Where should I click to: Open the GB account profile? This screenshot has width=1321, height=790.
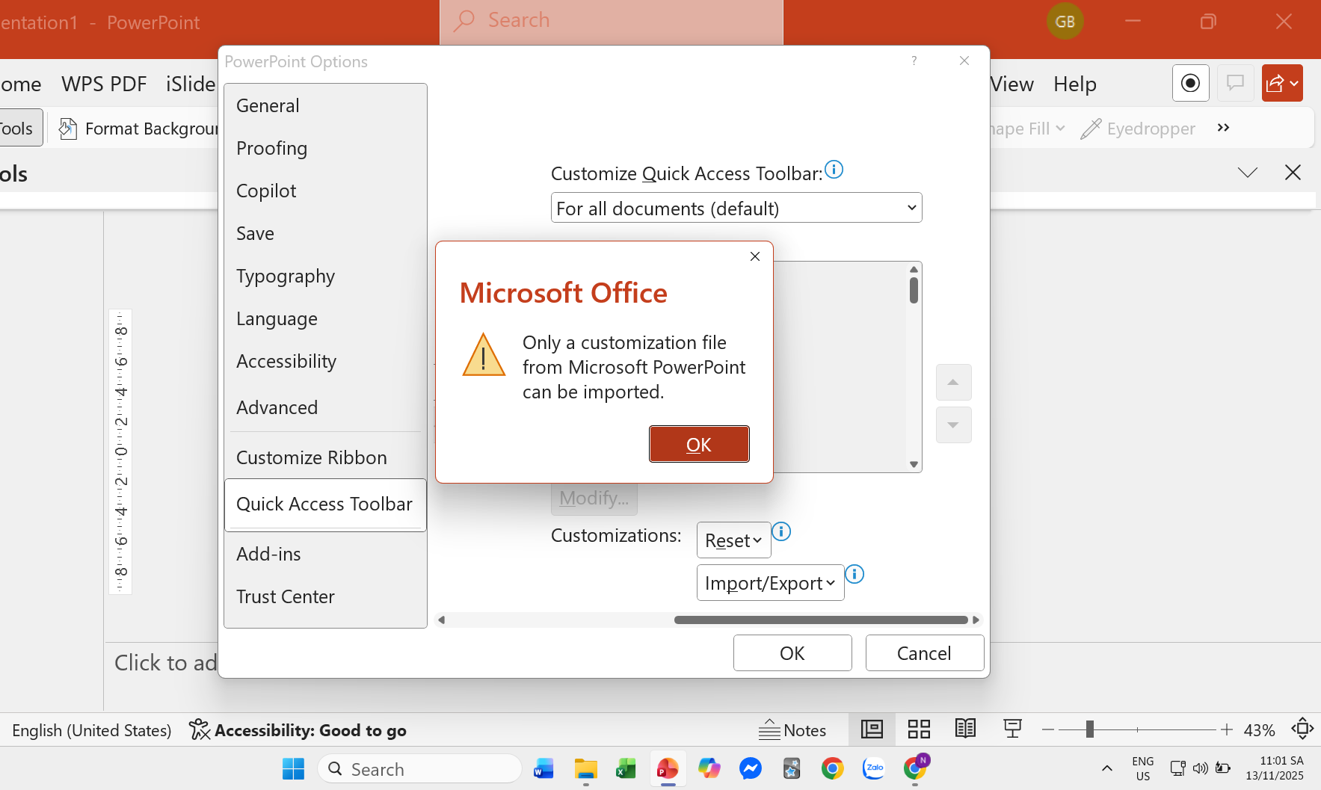(1065, 22)
